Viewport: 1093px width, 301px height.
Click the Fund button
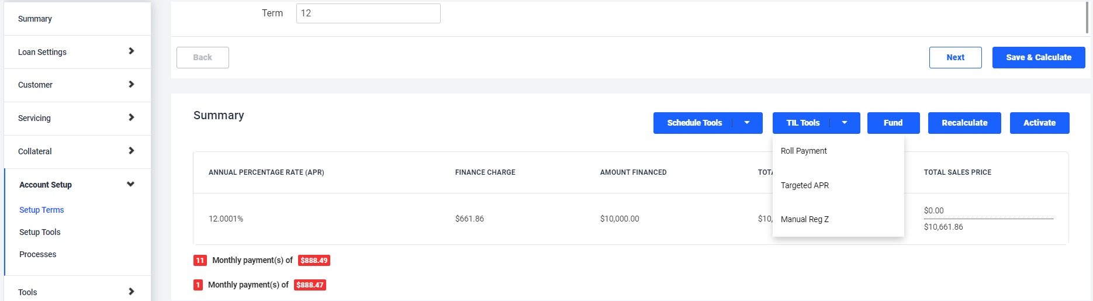[x=893, y=123]
